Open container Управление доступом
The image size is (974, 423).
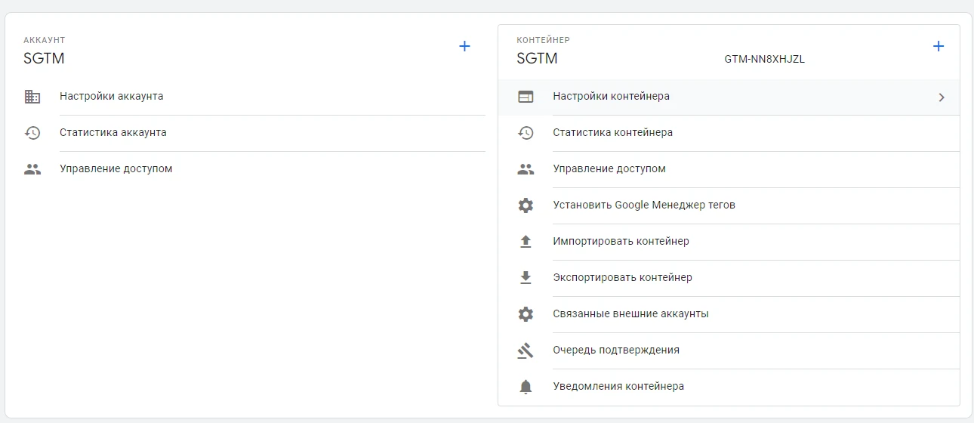pyautogui.click(x=609, y=169)
